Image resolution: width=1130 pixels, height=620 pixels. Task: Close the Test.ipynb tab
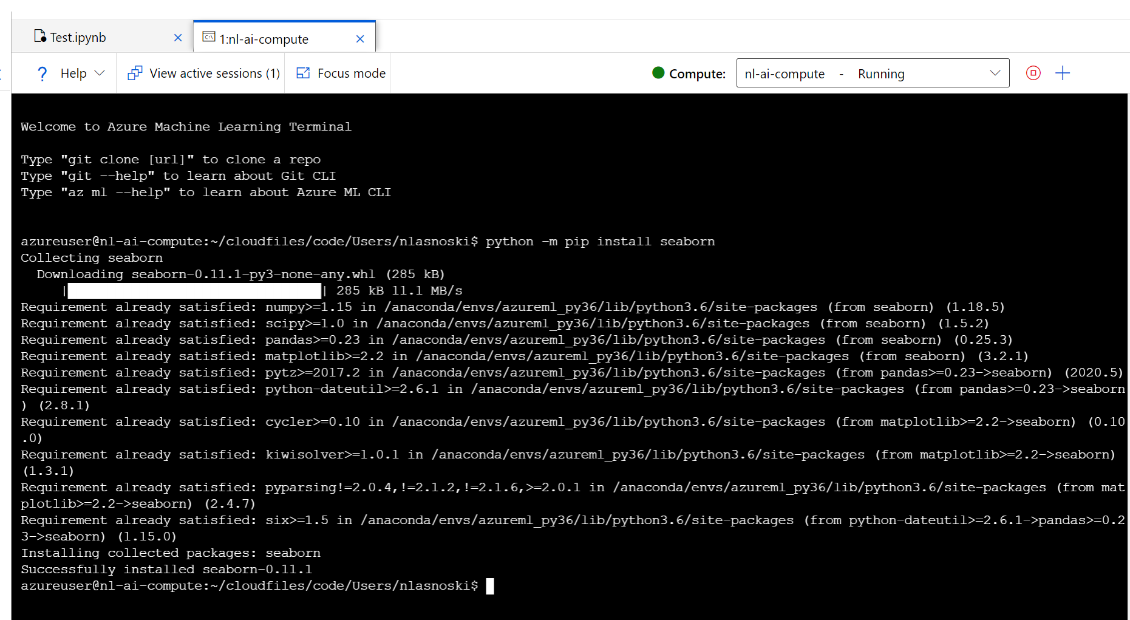(x=178, y=38)
